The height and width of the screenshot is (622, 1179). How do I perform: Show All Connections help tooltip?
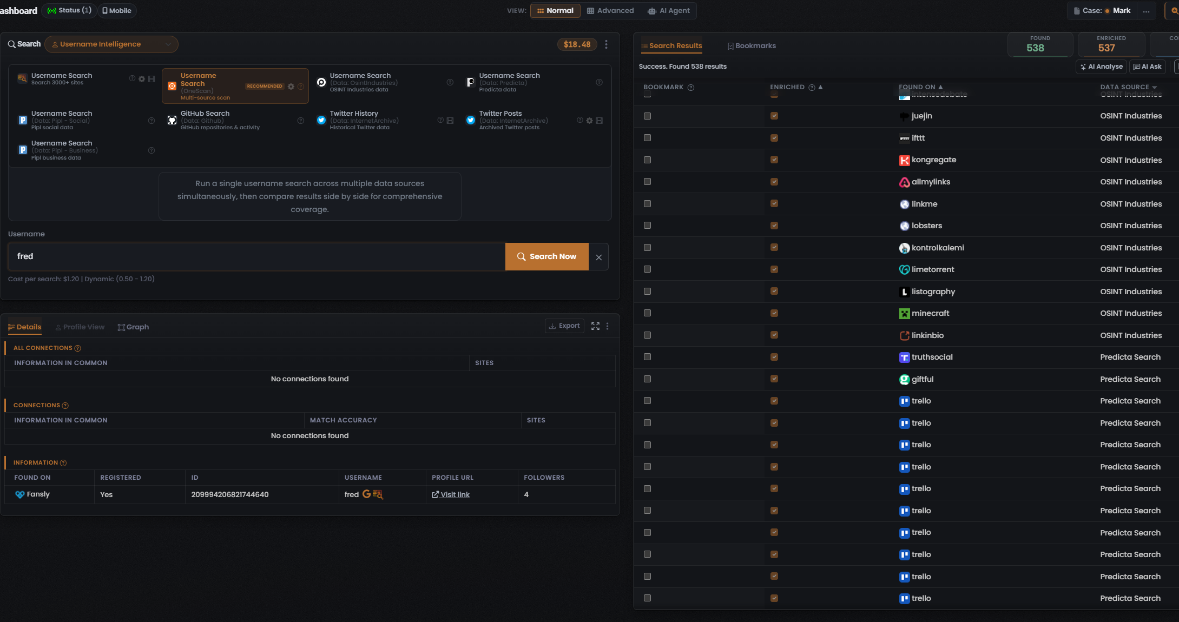pos(77,348)
